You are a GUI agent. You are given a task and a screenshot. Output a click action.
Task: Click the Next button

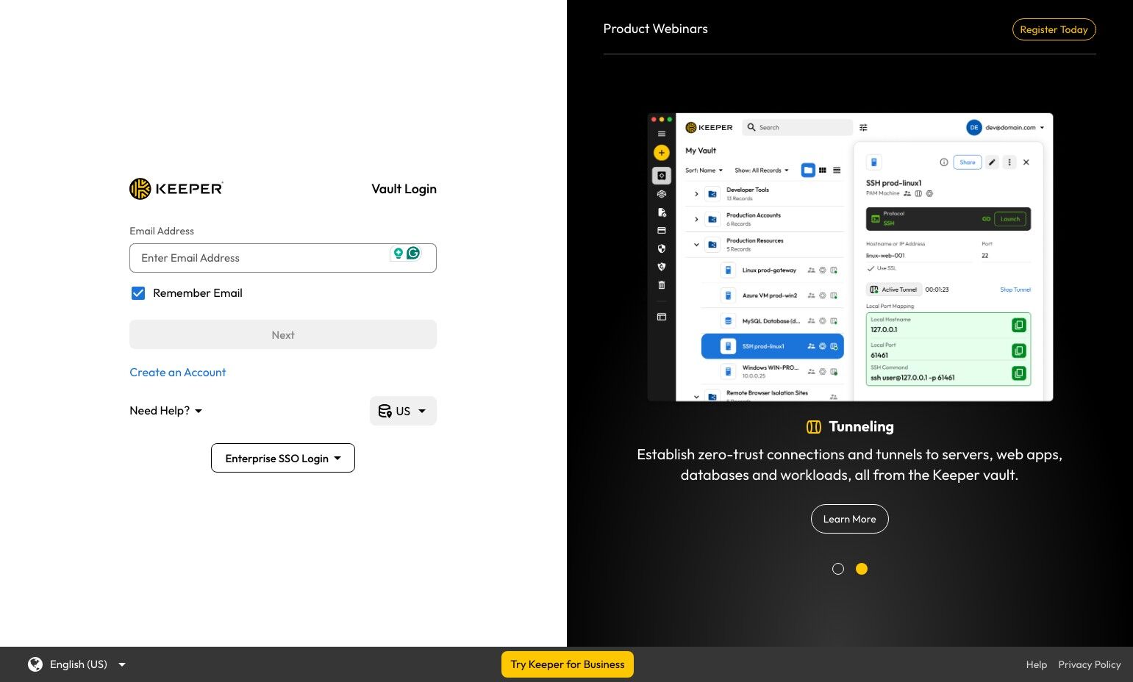(x=283, y=334)
